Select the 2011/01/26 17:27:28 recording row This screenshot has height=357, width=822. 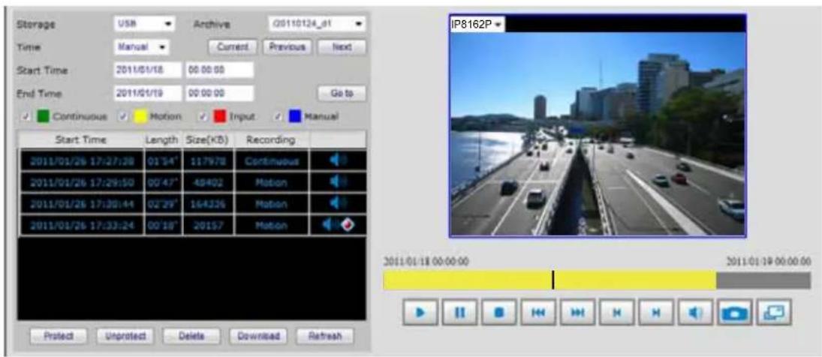(x=192, y=160)
